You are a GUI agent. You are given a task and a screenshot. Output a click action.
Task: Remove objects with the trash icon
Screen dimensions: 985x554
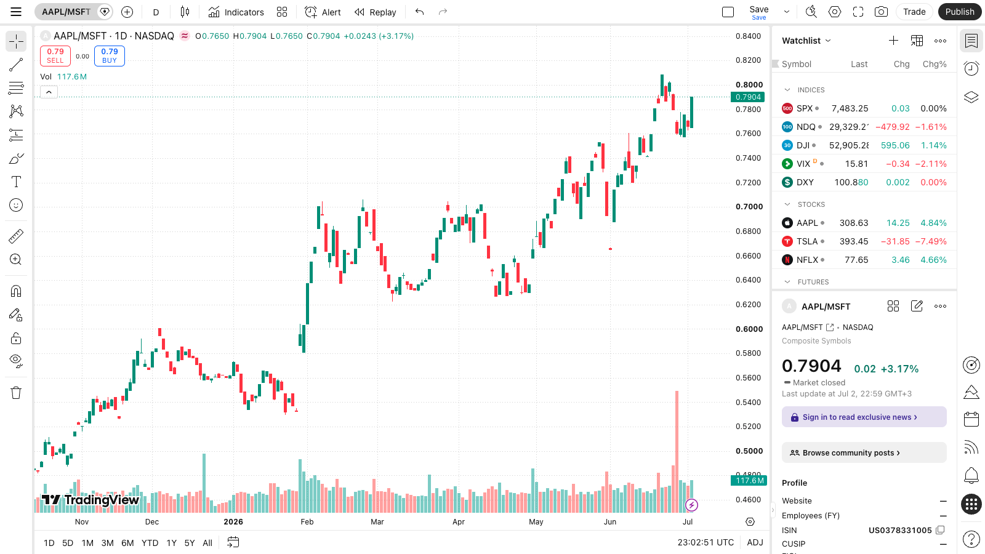tap(16, 393)
